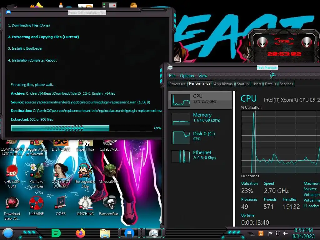Click the Task Manager window title icon
The width and height of the screenshot is (320, 240).
(170, 68)
